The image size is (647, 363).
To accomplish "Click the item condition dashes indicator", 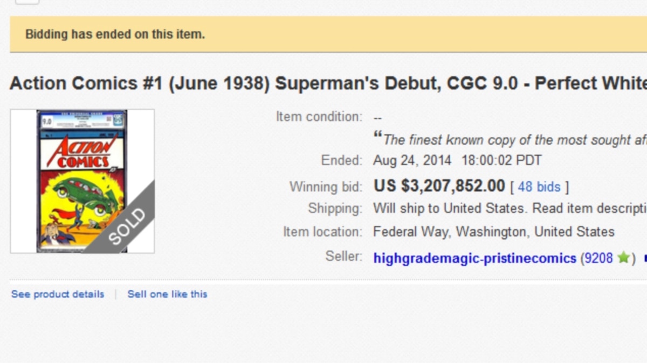I will [x=378, y=116].
